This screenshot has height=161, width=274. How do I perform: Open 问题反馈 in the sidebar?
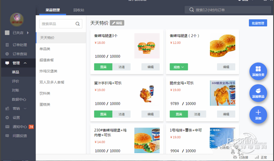(x=20, y=136)
